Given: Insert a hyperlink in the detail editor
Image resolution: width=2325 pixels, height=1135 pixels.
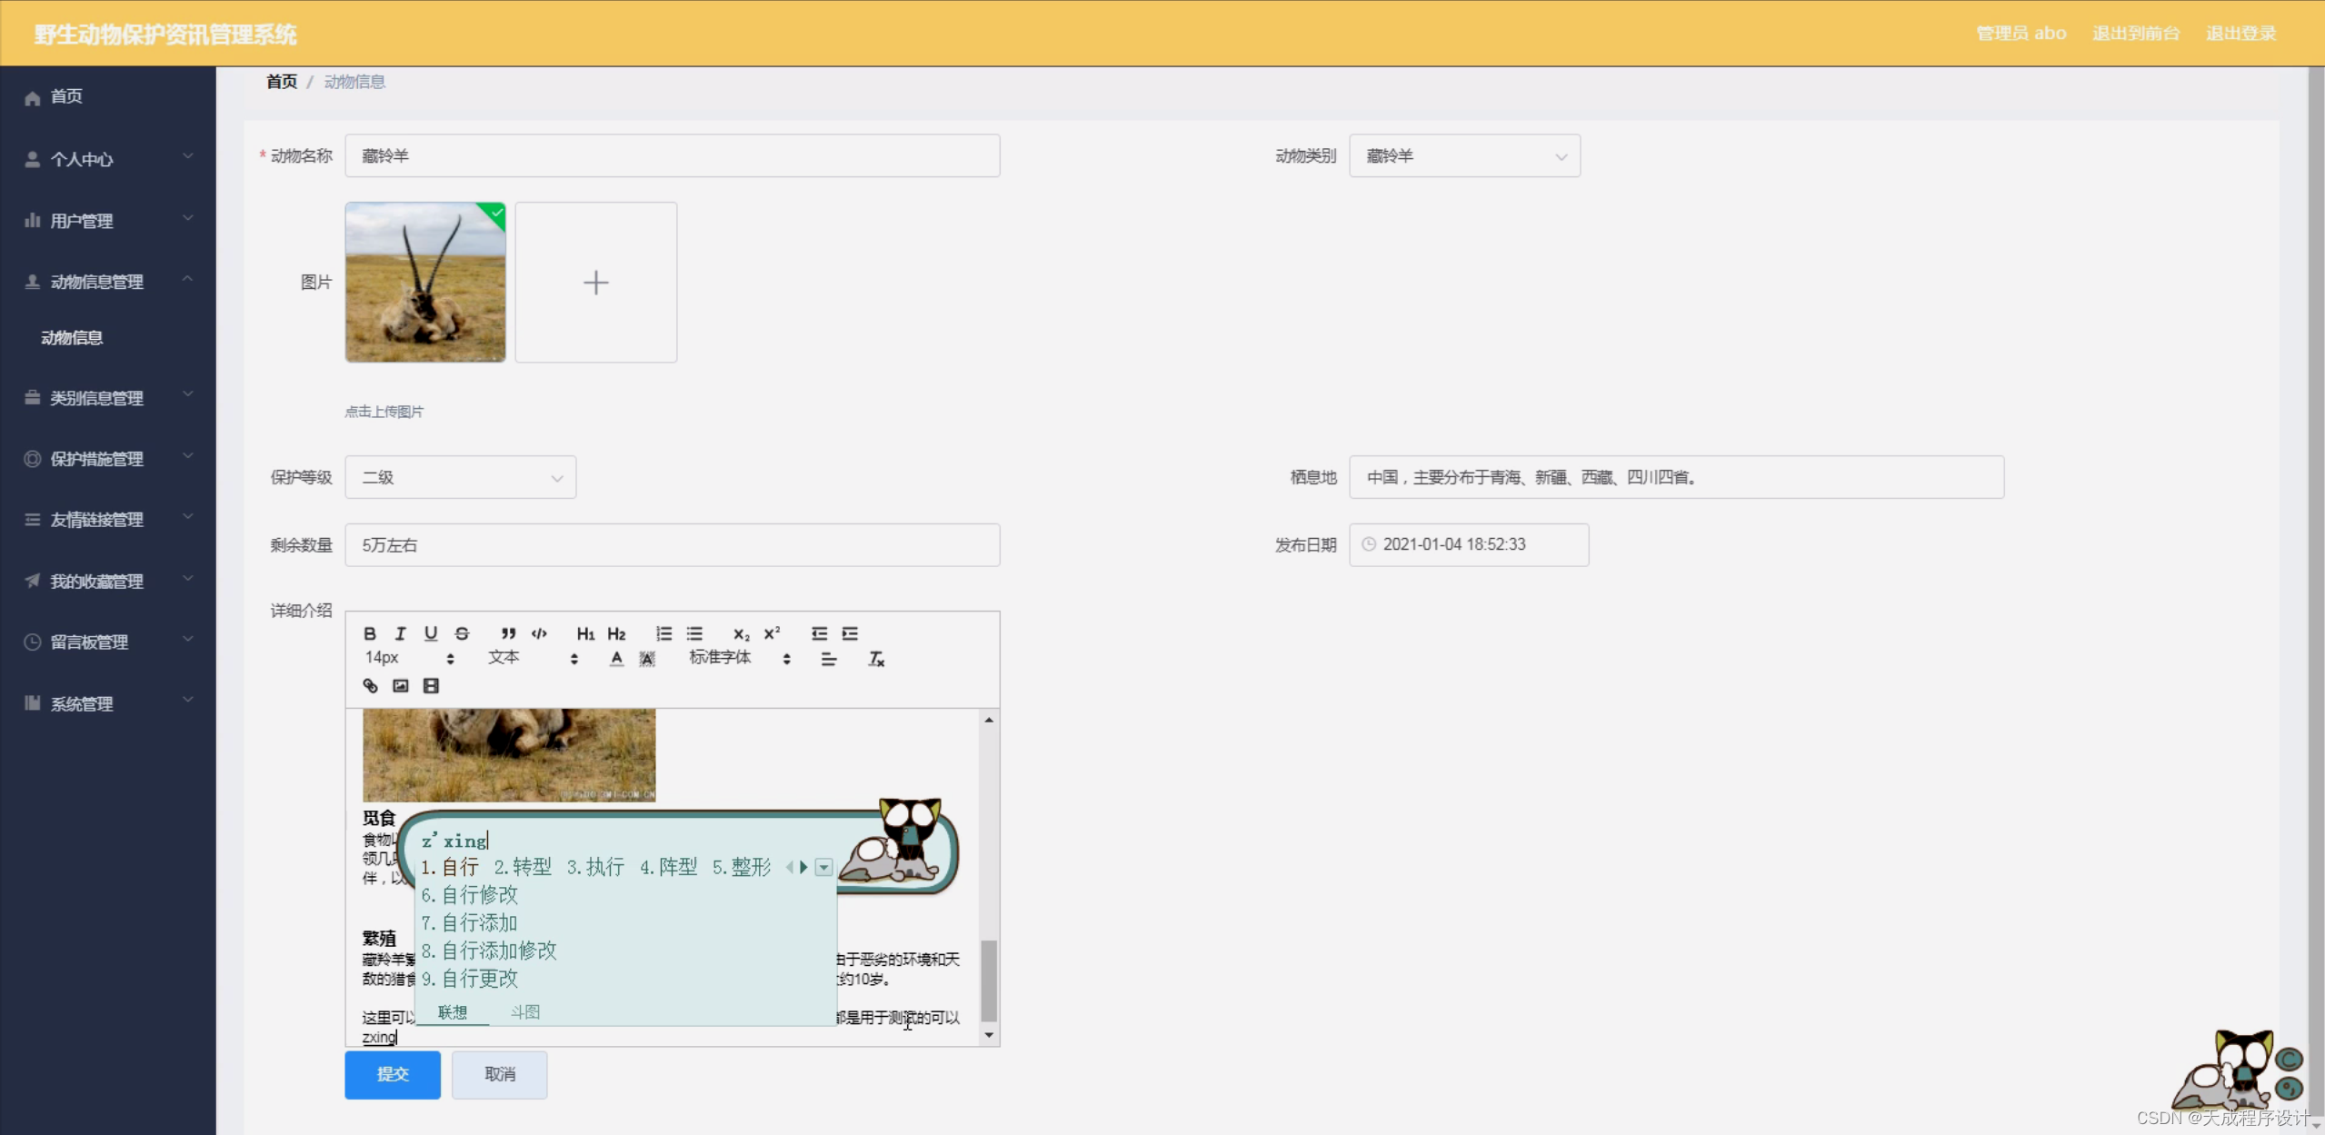Looking at the screenshot, I should 370,685.
